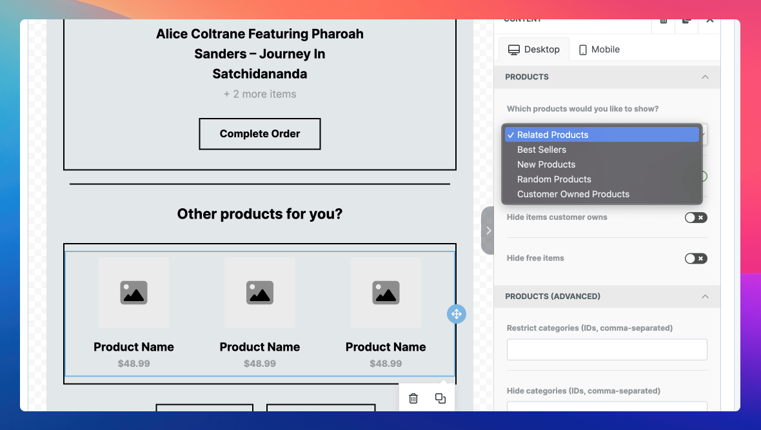Enable the Hide items customer owns toggle
Screen dimensions: 761x430
696,218
